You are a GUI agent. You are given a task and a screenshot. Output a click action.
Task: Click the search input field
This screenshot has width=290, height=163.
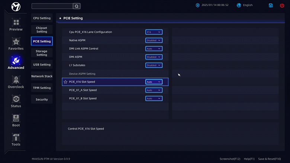pyautogui.click(x=52, y=6)
